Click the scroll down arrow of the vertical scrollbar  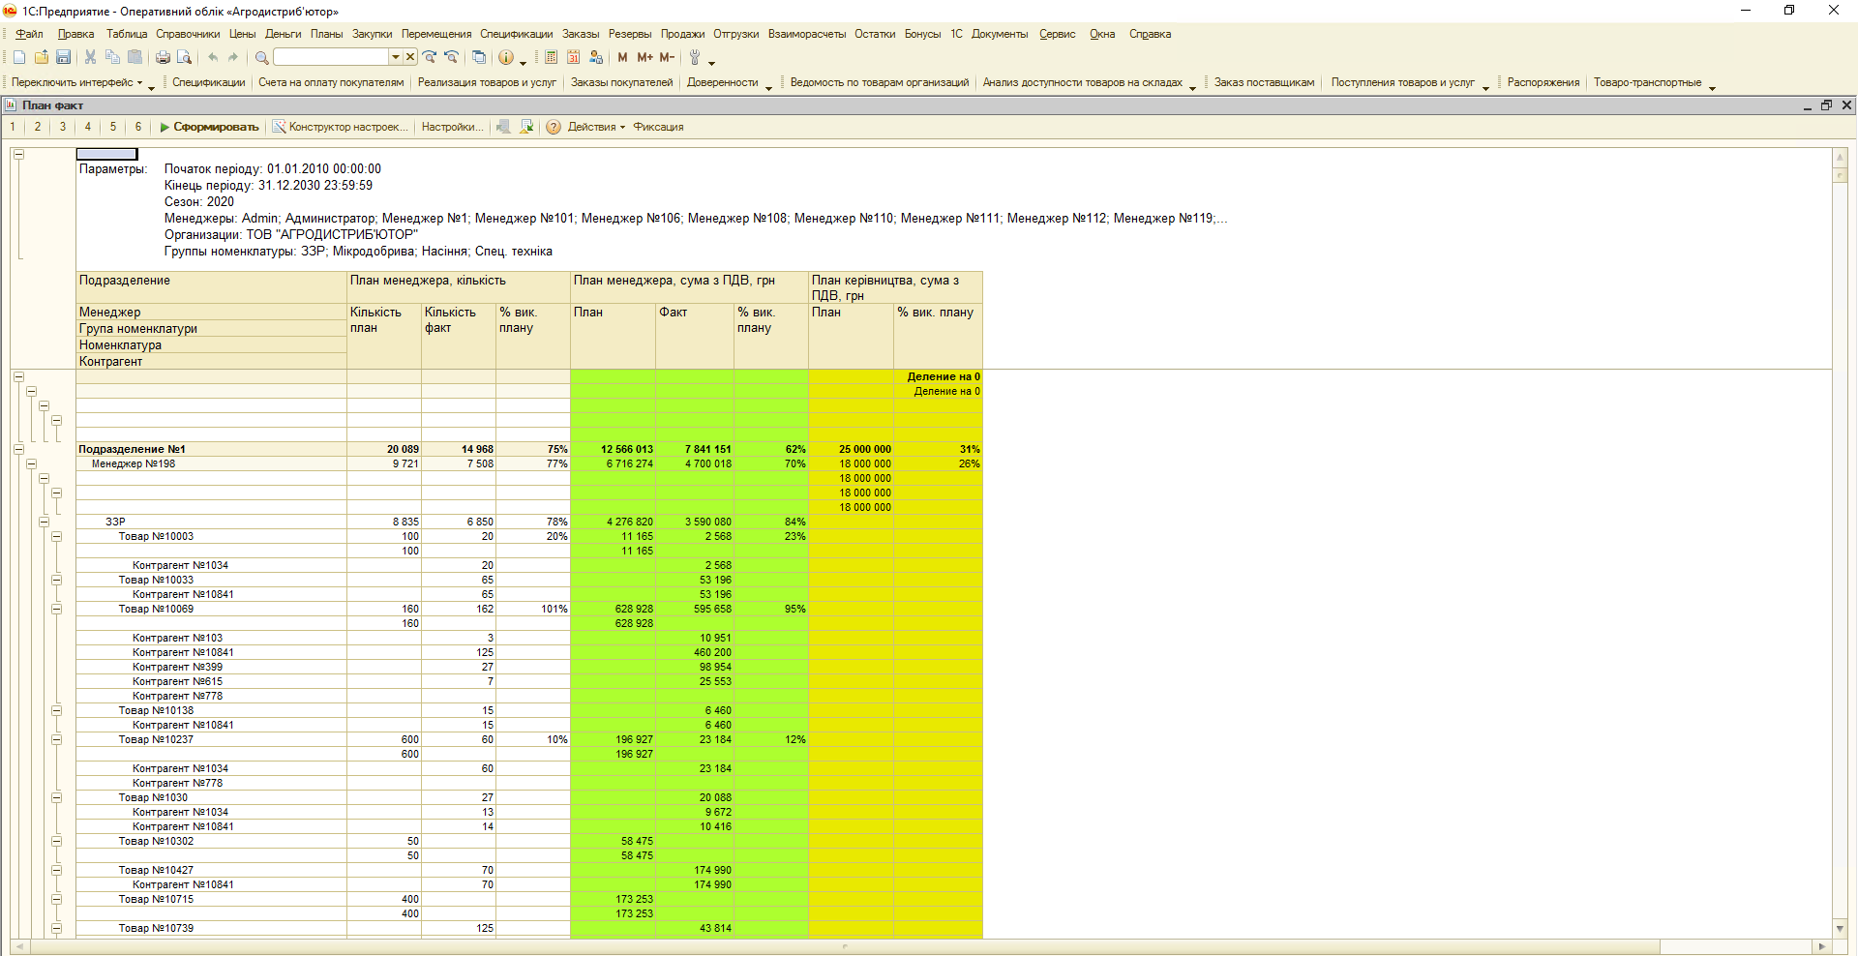(x=1840, y=928)
